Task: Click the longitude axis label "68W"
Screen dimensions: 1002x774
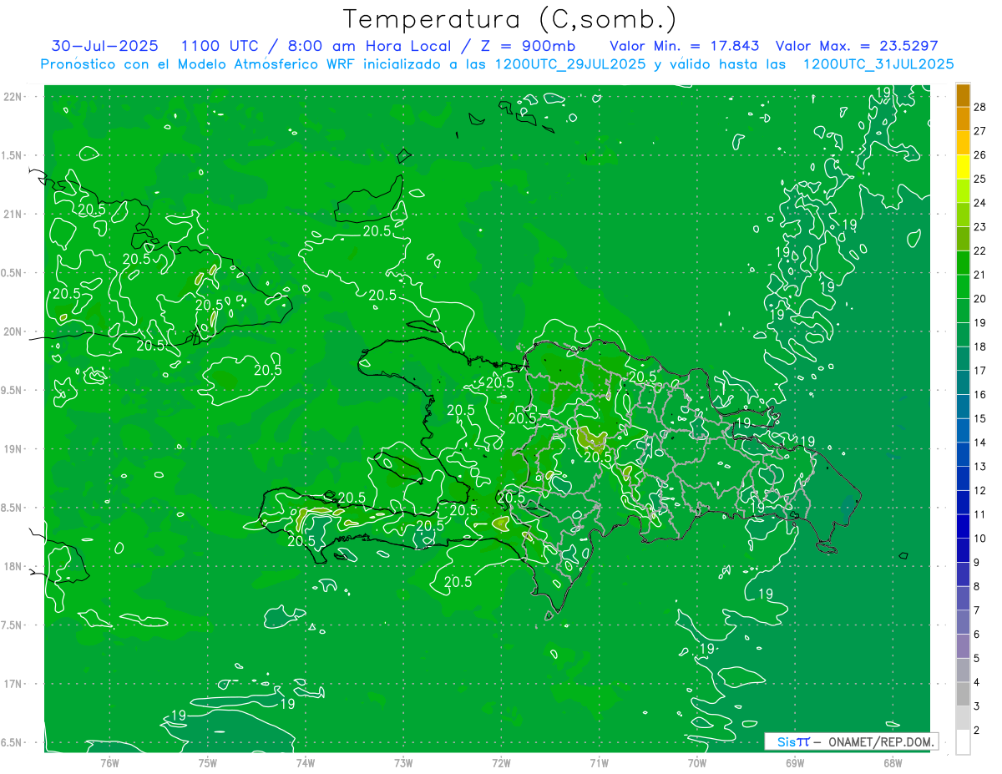Action: 893,762
